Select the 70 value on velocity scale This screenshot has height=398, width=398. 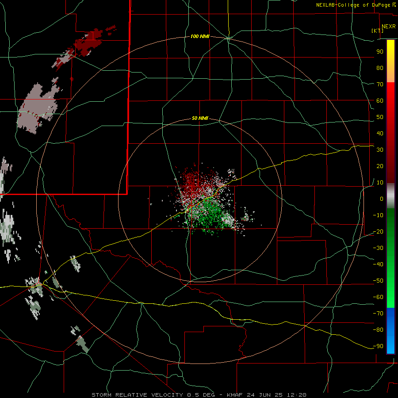pos(380,84)
